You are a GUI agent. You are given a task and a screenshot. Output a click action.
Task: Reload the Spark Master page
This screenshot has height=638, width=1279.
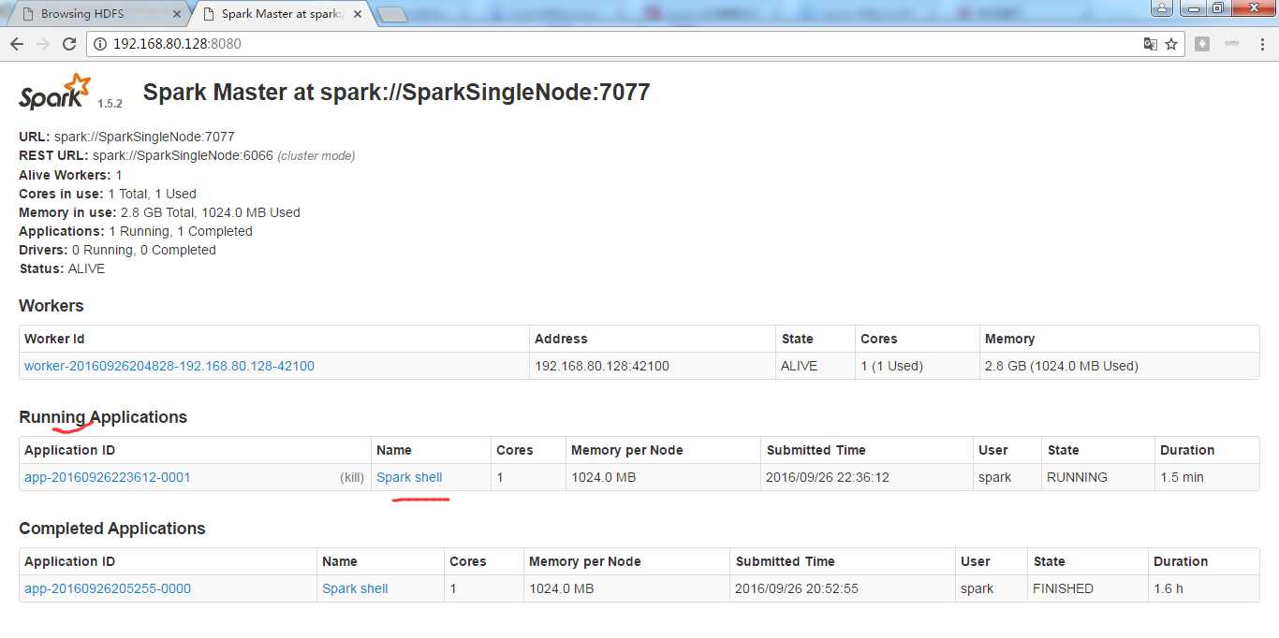(69, 44)
